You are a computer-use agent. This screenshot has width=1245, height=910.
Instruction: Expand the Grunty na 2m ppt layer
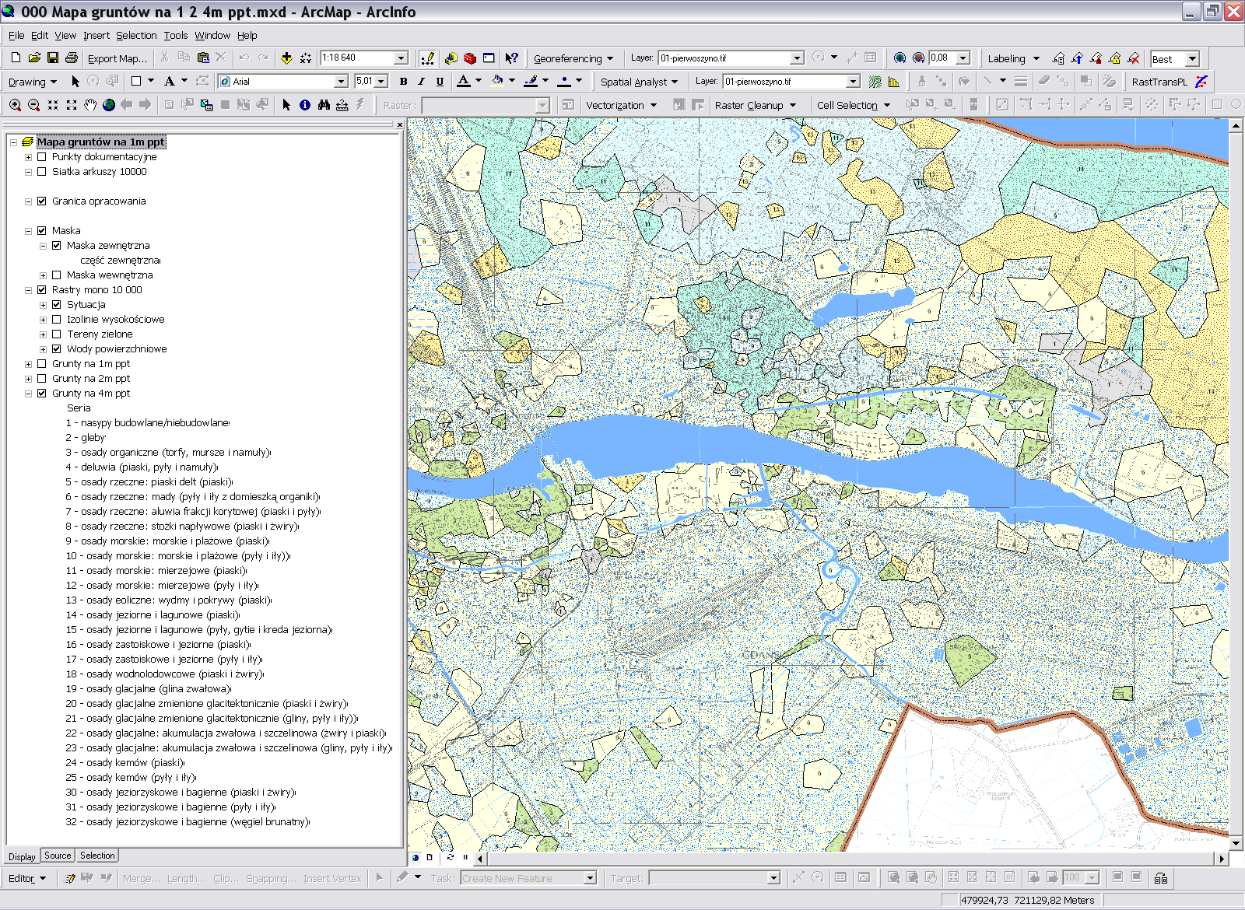point(28,379)
